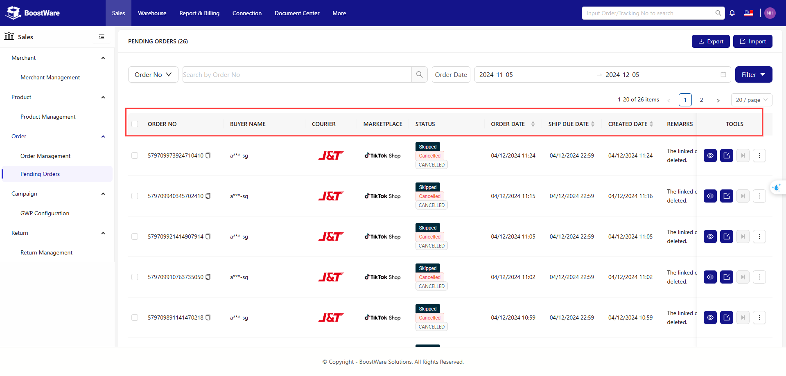
Task: Edit order 579709940345702410
Action: pos(727,196)
